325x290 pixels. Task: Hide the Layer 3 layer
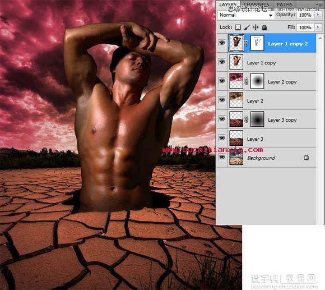click(x=222, y=138)
